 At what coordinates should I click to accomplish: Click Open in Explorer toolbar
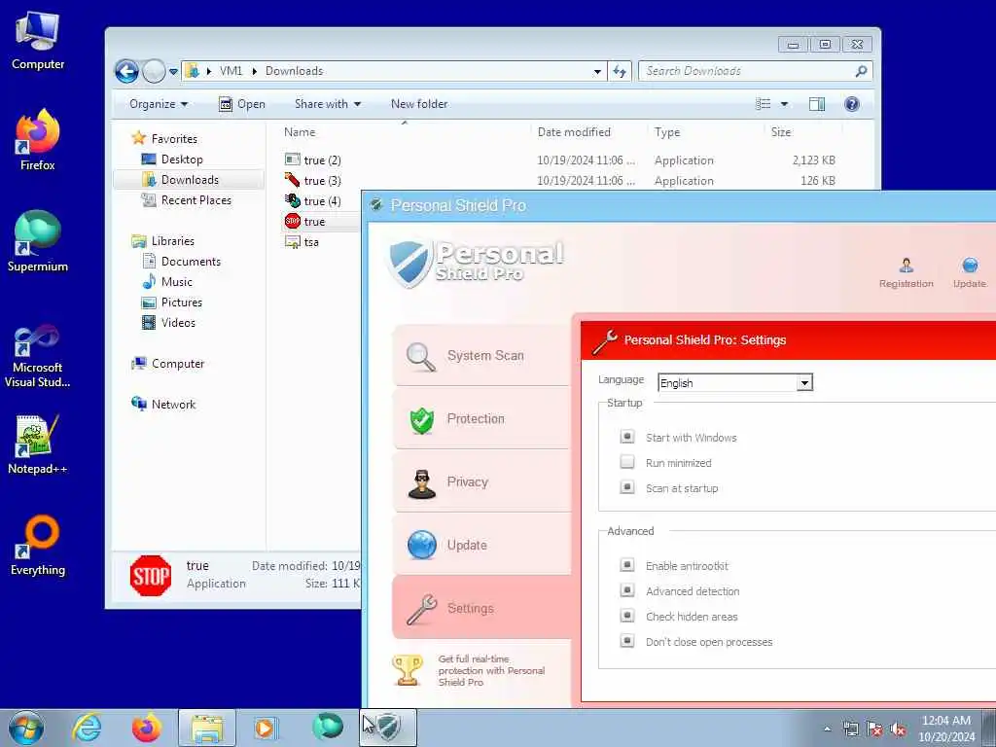pyautogui.click(x=242, y=104)
